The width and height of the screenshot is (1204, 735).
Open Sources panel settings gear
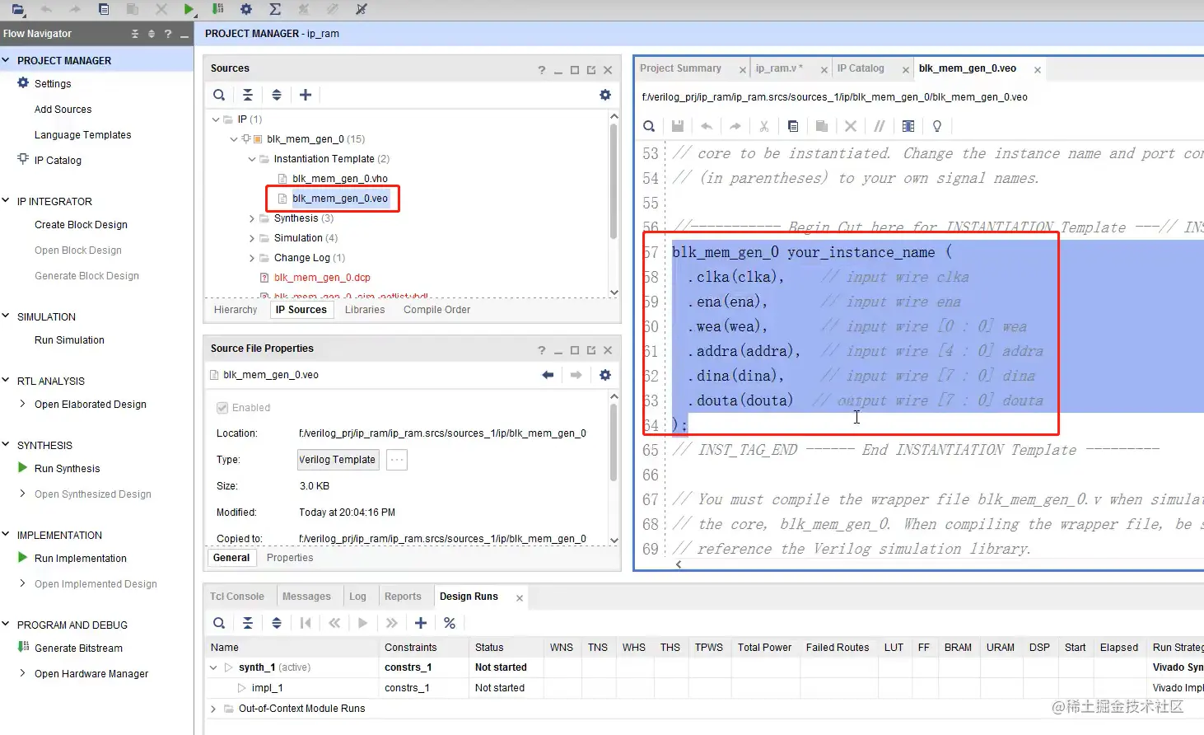(x=605, y=95)
